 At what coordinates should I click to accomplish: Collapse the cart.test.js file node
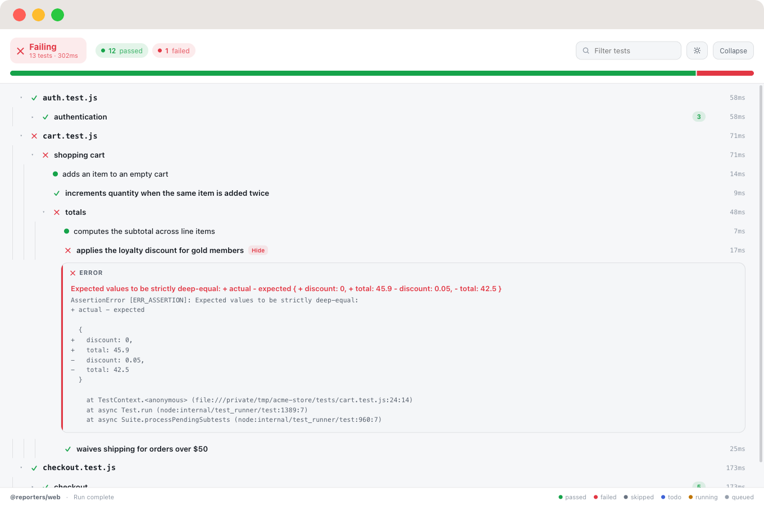pyautogui.click(x=21, y=136)
